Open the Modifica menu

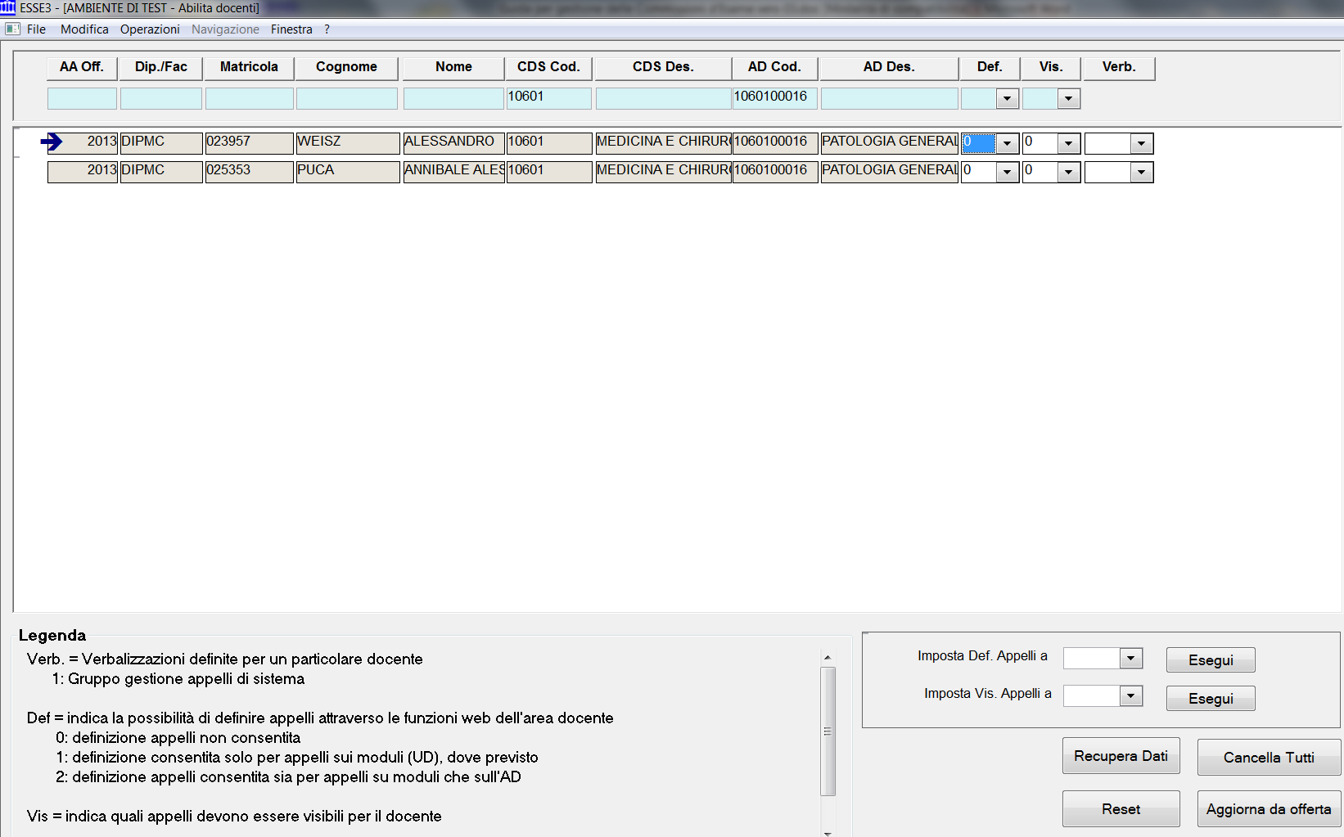click(84, 29)
